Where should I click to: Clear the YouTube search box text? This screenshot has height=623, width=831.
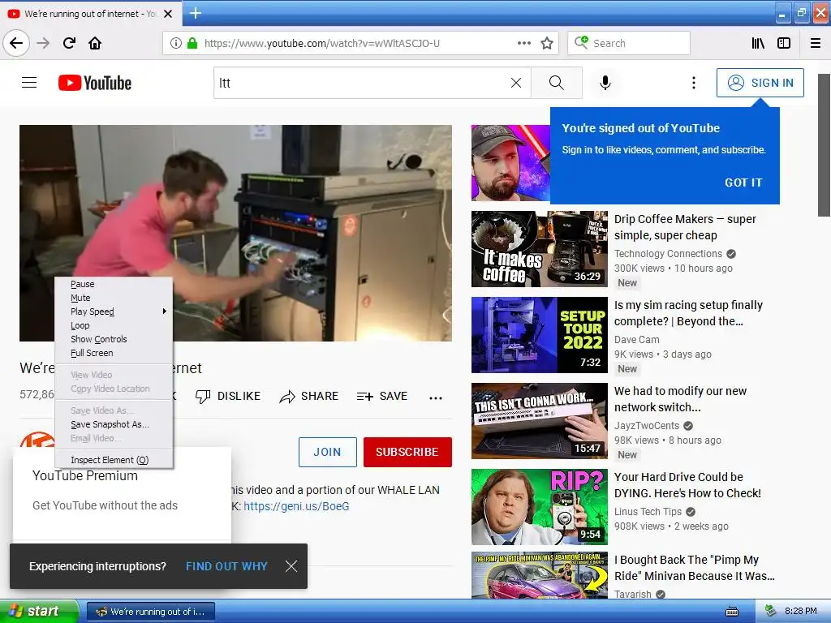[515, 83]
